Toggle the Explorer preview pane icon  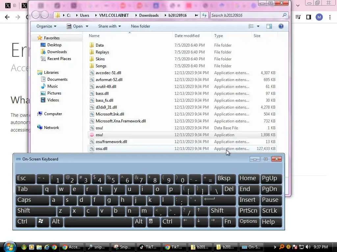click(x=269, y=26)
